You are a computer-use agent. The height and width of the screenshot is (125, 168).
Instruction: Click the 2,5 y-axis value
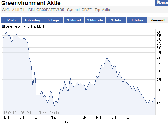point(159,80)
